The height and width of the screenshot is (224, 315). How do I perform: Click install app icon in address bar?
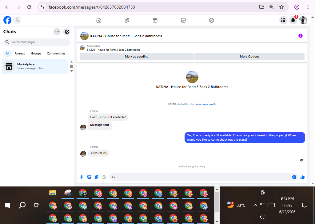[261, 7]
